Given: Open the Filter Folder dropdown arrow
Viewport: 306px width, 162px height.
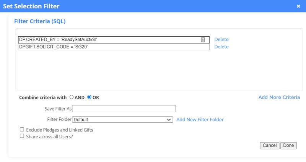Looking at the screenshot, I should [169, 120].
